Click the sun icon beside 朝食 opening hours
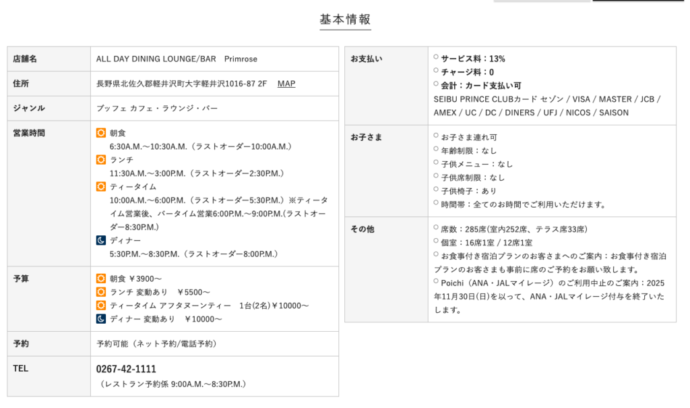The height and width of the screenshot is (408, 690). pyautogui.click(x=101, y=133)
